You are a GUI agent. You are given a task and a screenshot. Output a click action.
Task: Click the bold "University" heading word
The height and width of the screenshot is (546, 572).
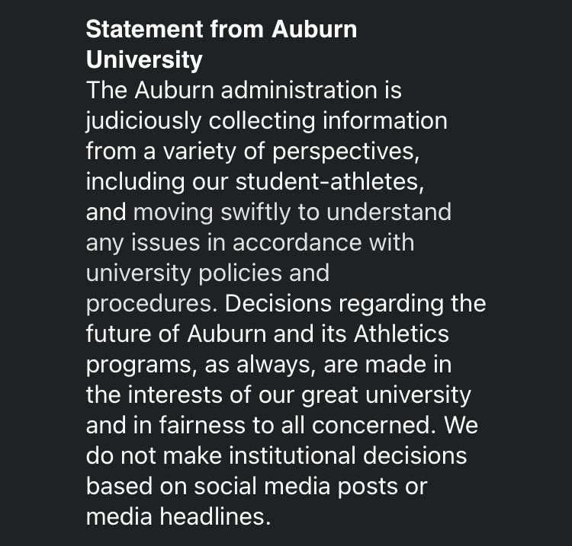coord(144,60)
